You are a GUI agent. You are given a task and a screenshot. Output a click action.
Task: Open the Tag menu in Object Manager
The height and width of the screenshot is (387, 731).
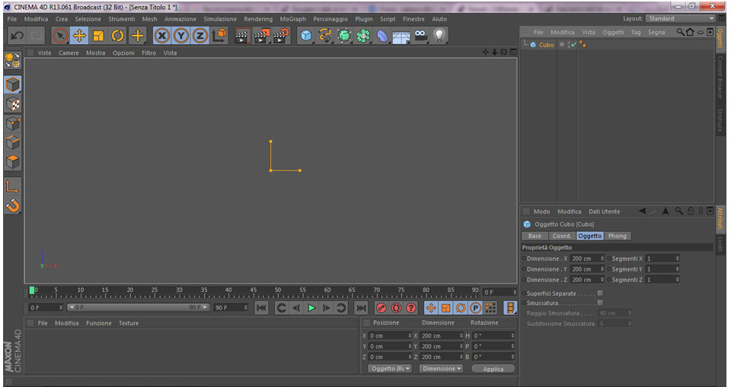(x=635, y=32)
